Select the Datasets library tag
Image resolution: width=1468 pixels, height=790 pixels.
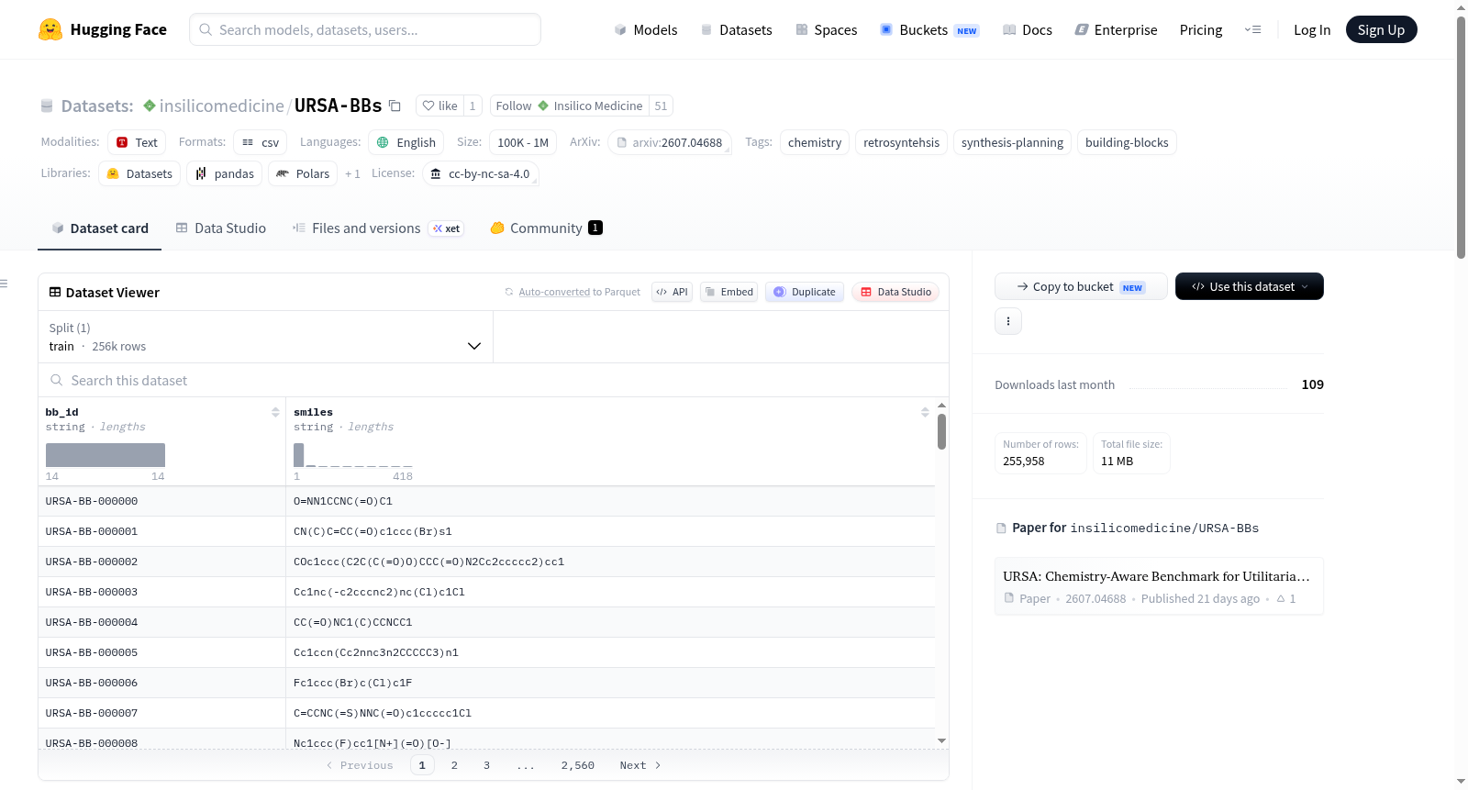tap(139, 173)
